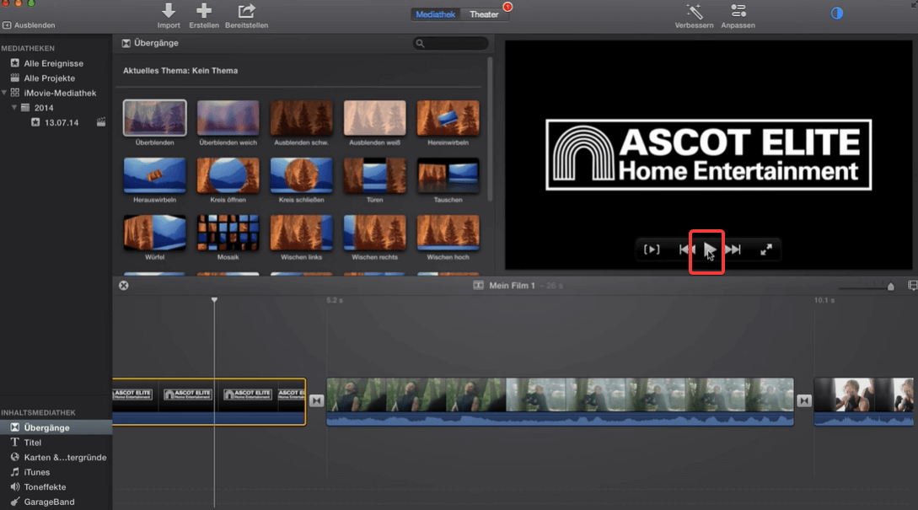Select the boxer clip in timeline
Image resolution: width=918 pixels, height=510 pixels.
(863, 401)
